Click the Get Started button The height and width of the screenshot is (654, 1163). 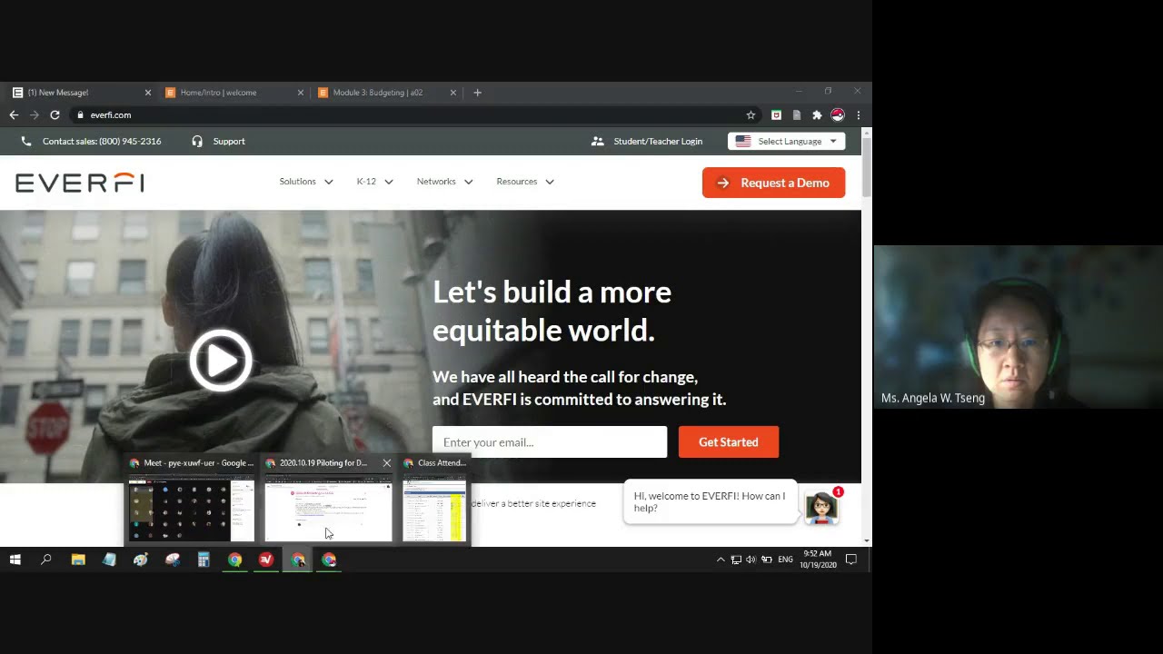tap(729, 442)
